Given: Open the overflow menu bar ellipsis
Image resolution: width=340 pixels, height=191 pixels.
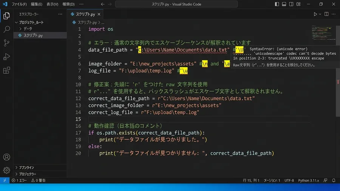Looking at the screenshot, I should pyautogui.click(x=81, y=4).
